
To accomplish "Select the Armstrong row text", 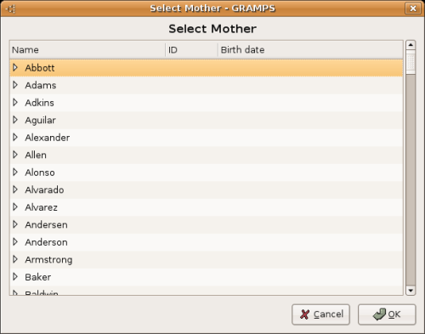I will [48, 259].
